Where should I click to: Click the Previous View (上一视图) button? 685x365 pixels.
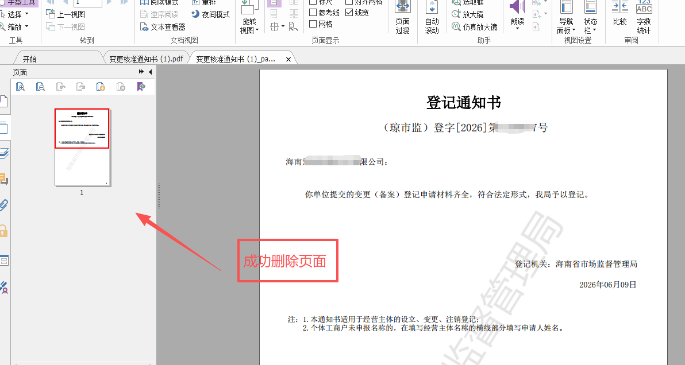click(x=66, y=14)
